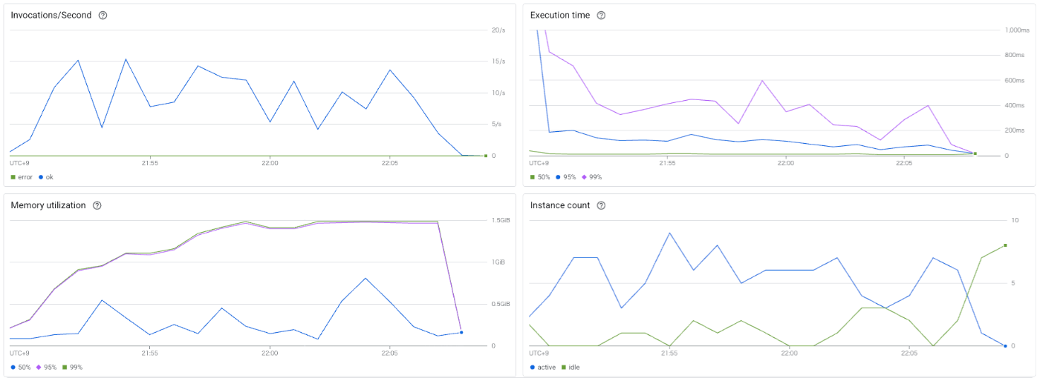Toggle the ok series in Invocations legend

pyautogui.click(x=45, y=177)
